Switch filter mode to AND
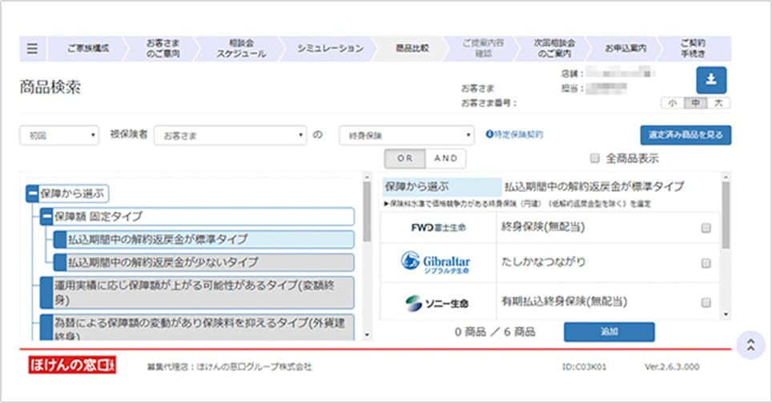772x403 pixels. coord(445,158)
